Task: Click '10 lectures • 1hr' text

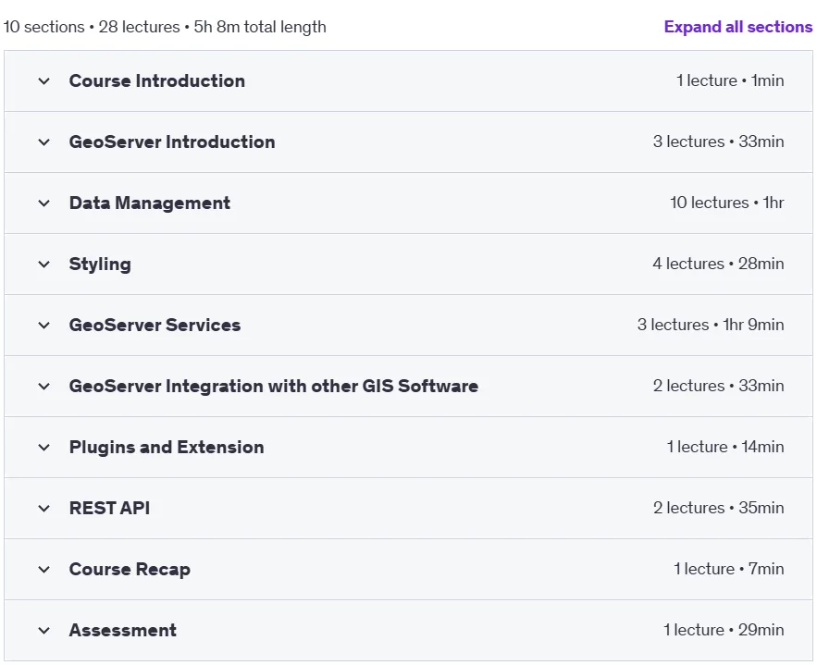Action: tap(727, 203)
